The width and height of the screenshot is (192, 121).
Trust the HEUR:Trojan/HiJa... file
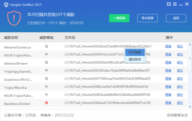[x=180, y=54]
